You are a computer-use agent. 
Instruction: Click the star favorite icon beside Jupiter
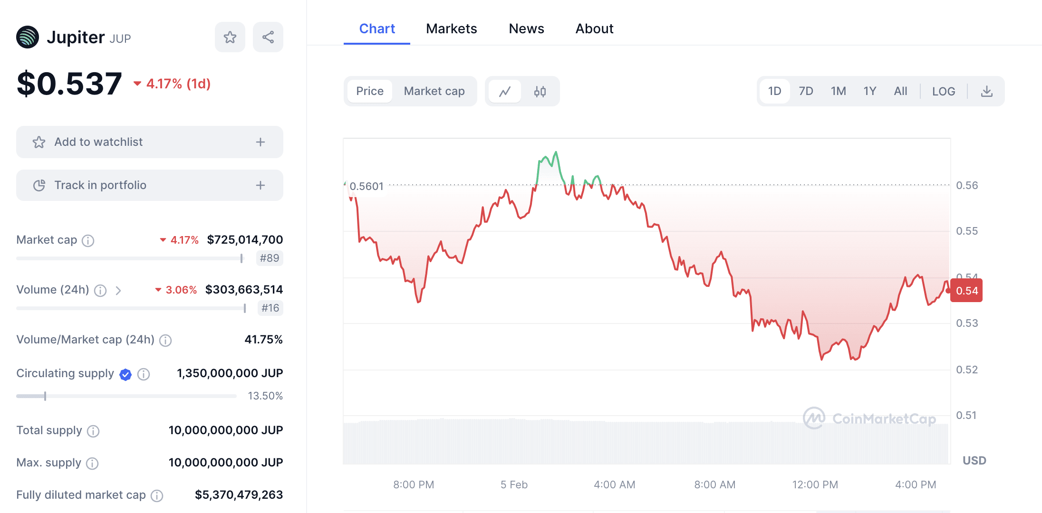(230, 37)
